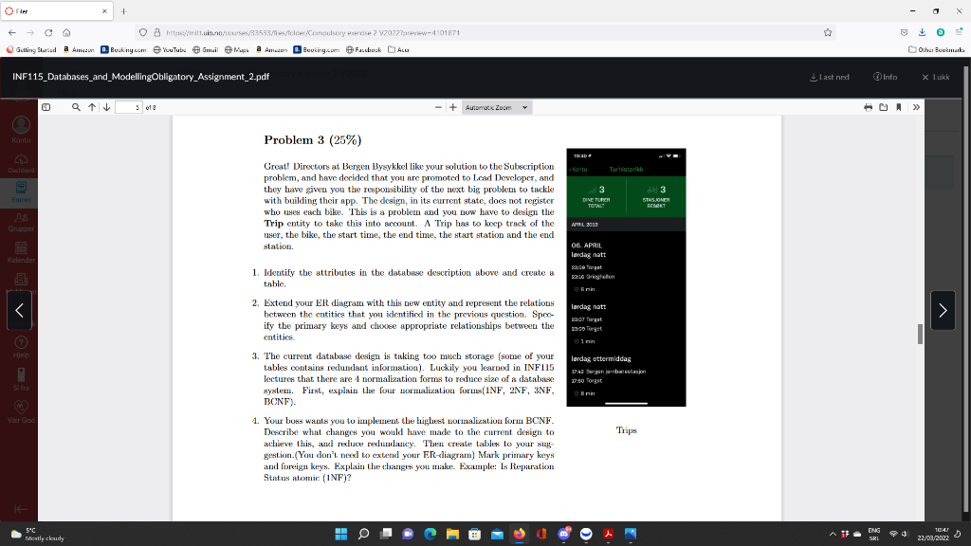The image size is (971, 546).
Task: Click the browser address bar URL
Action: [x=313, y=33]
